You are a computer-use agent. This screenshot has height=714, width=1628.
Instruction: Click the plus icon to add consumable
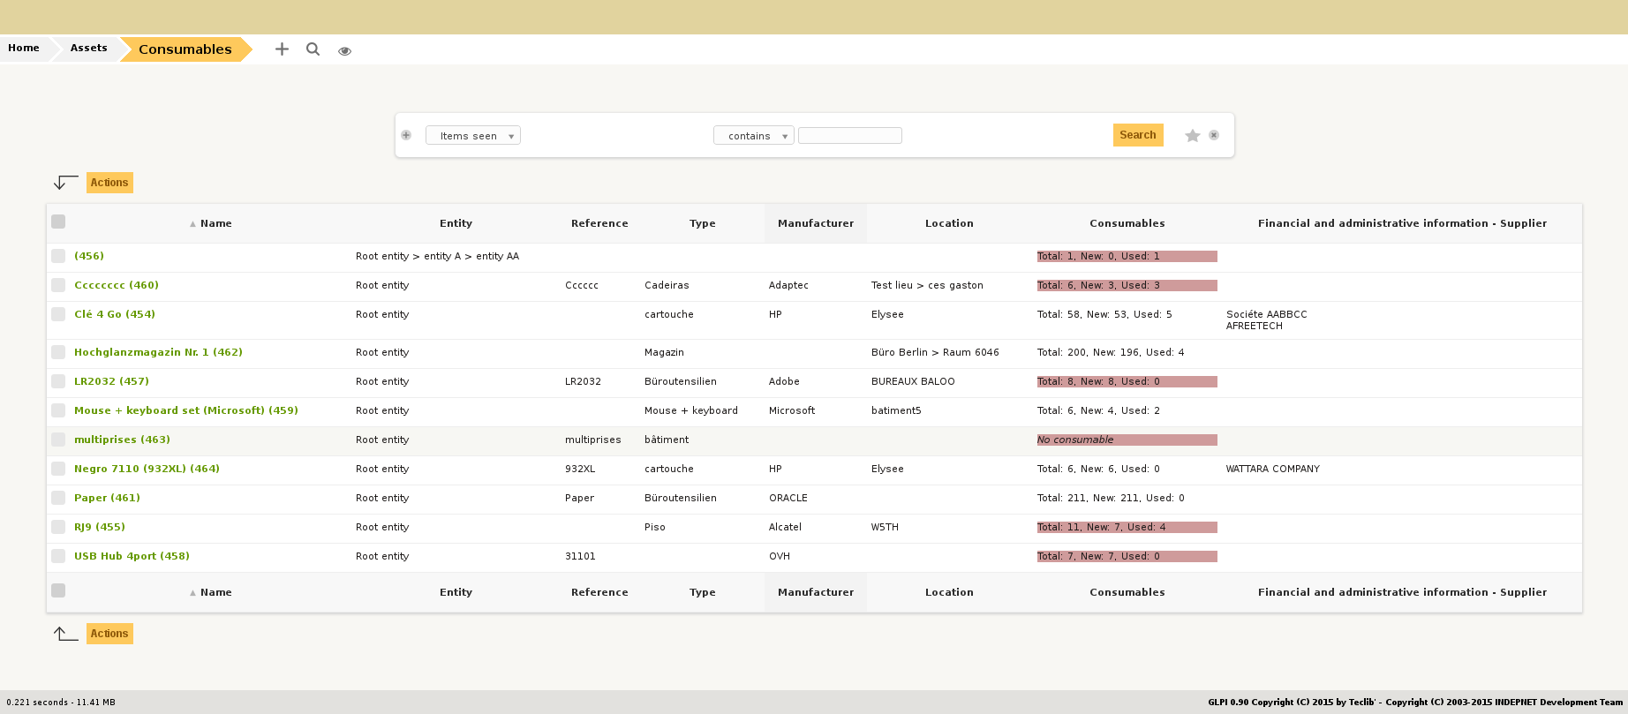pyautogui.click(x=282, y=49)
